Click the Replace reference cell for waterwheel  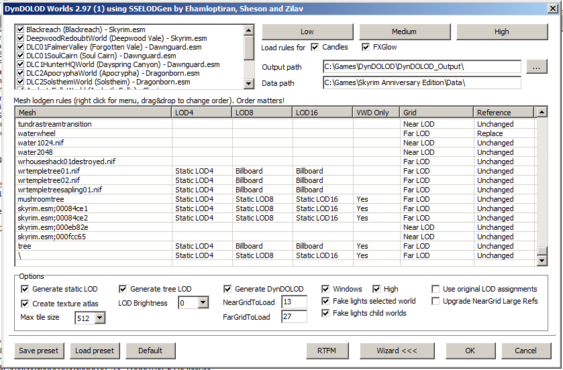click(504, 133)
